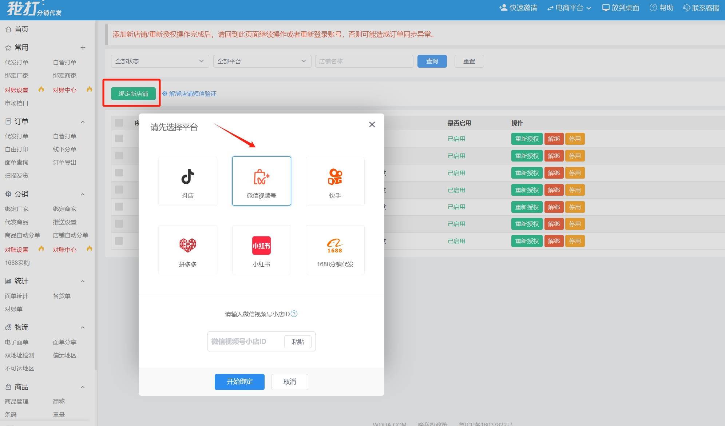Open 备货单 in the sidebar
725x426 pixels.
(x=62, y=296)
